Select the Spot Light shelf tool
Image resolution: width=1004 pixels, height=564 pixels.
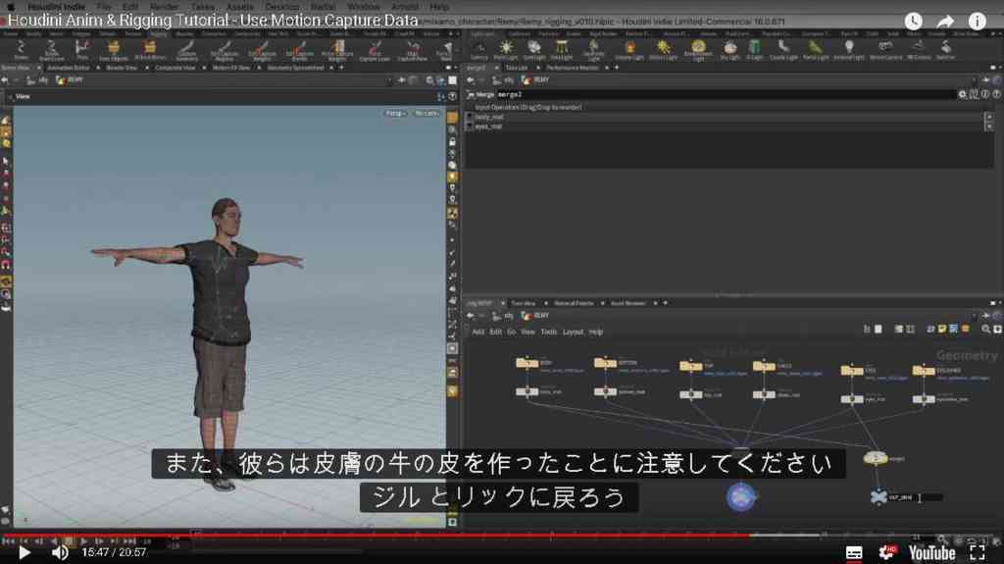pos(533,50)
